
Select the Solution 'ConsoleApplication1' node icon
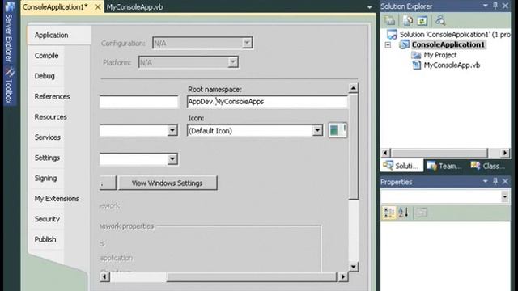coord(392,34)
